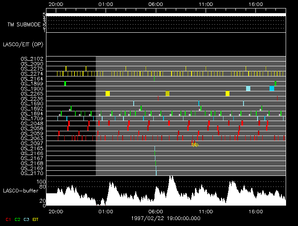Click the 06:00 tick on top axis
Screen dimensions: 298x226
tap(155, 4)
